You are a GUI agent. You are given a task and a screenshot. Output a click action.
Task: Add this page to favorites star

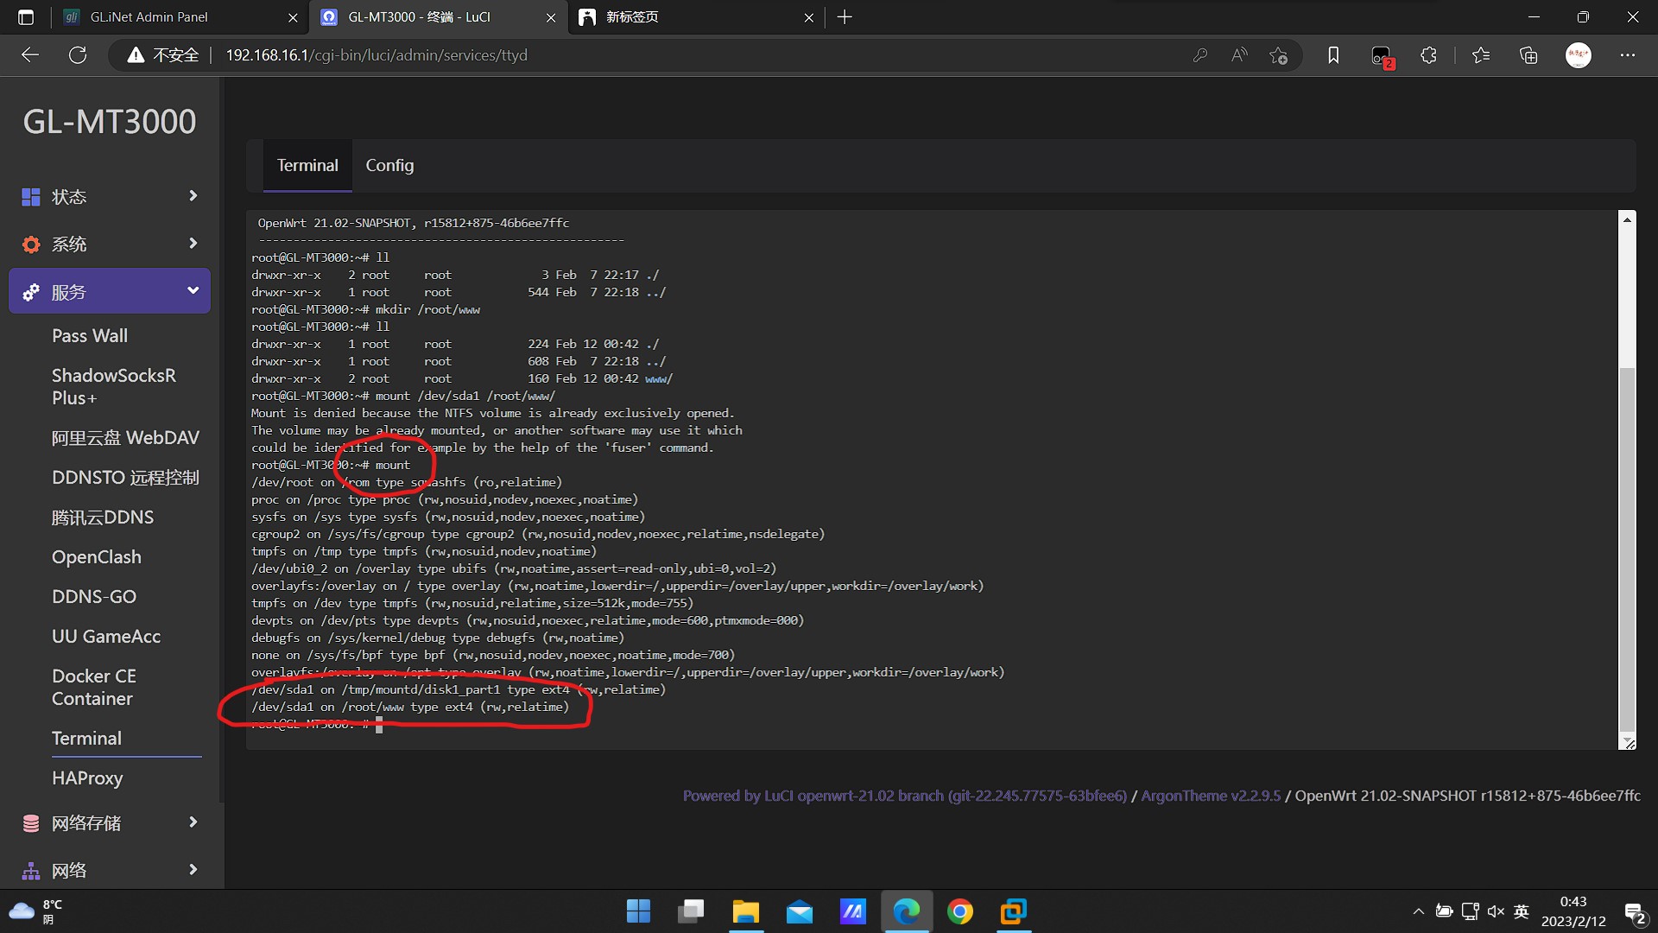pos(1278,55)
